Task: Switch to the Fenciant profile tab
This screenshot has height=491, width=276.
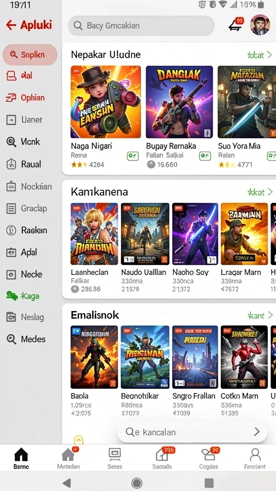Action: (x=255, y=458)
